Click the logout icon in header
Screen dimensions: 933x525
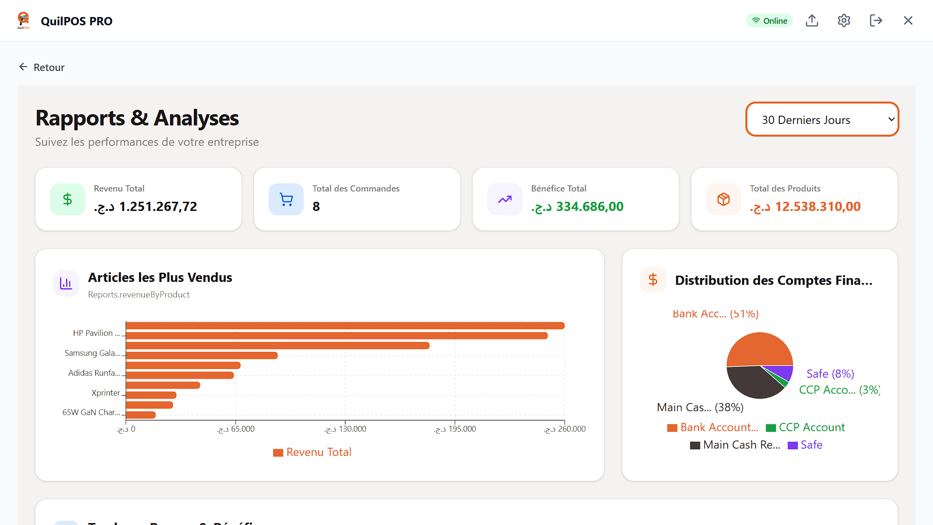(876, 20)
